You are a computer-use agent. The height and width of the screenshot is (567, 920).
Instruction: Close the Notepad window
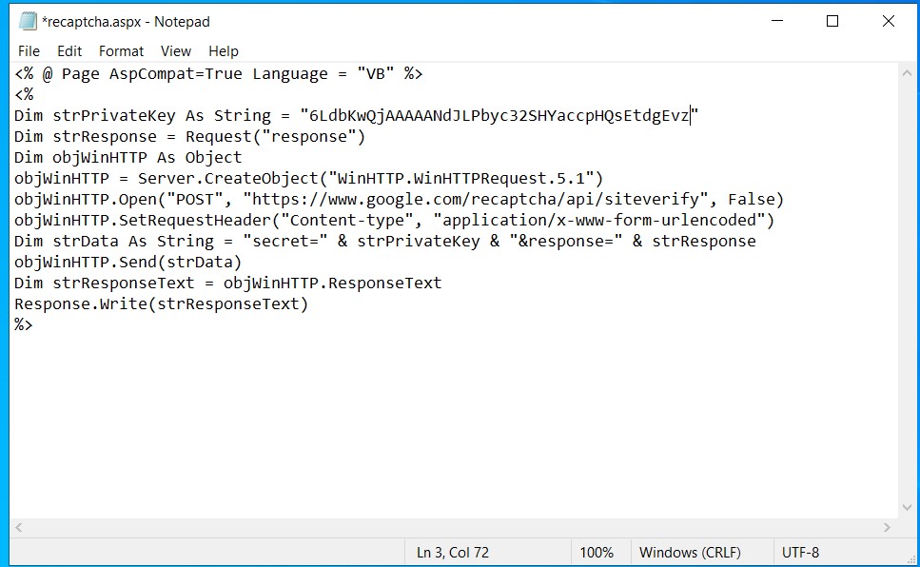[x=889, y=21]
